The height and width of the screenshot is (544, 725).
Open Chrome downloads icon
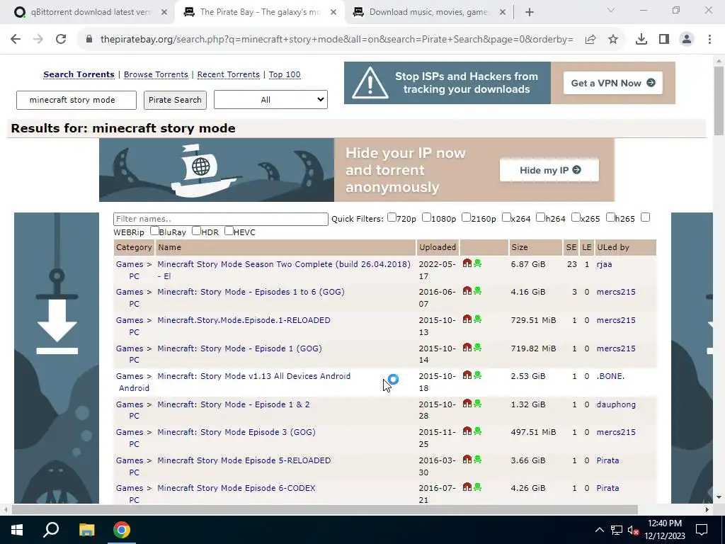(641, 40)
